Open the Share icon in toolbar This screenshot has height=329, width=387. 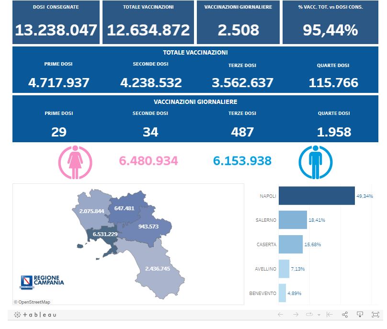coord(345,315)
